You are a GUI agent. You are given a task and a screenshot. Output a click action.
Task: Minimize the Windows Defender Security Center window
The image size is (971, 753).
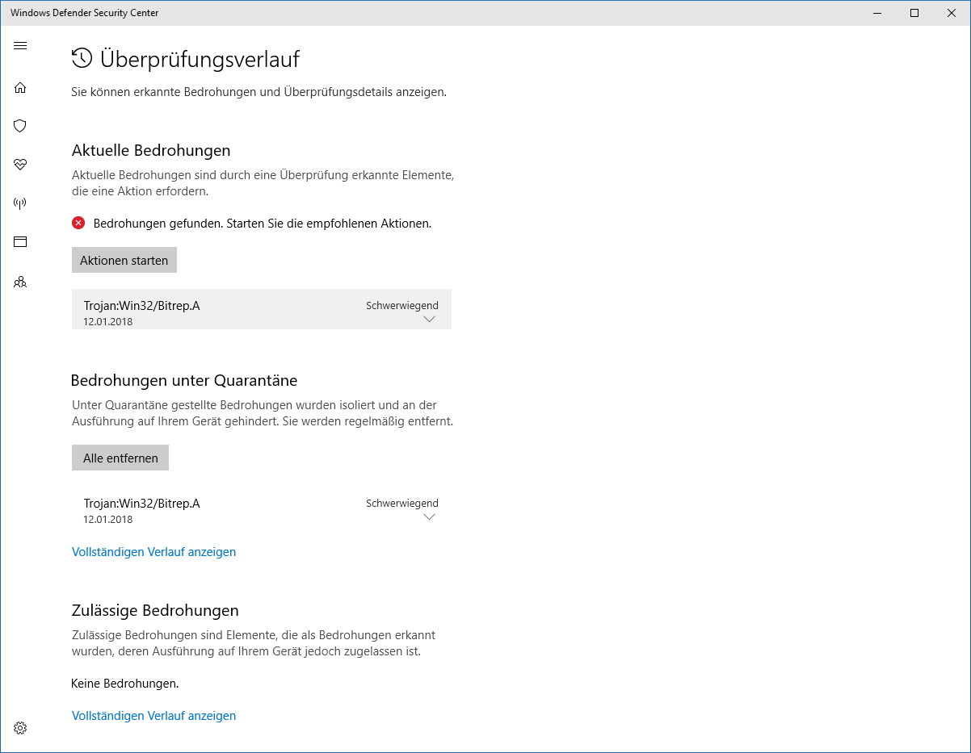click(877, 13)
